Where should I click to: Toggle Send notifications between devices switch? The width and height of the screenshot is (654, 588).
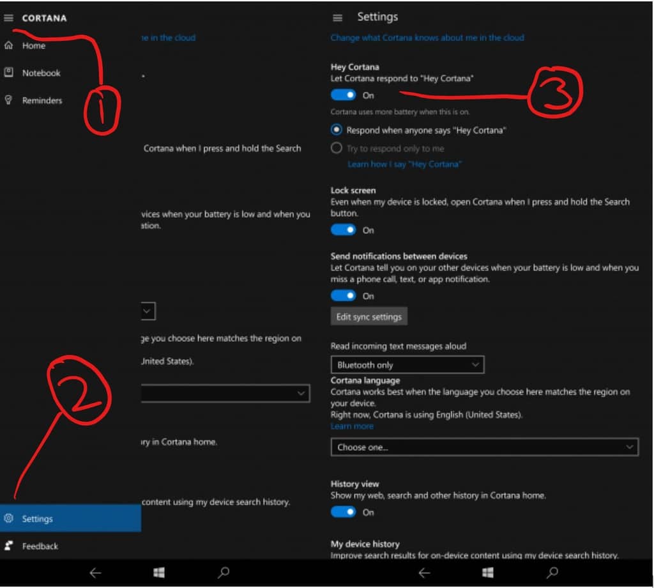(x=343, y=296)
